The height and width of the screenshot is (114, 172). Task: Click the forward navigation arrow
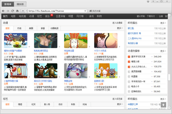coord(8,11)
